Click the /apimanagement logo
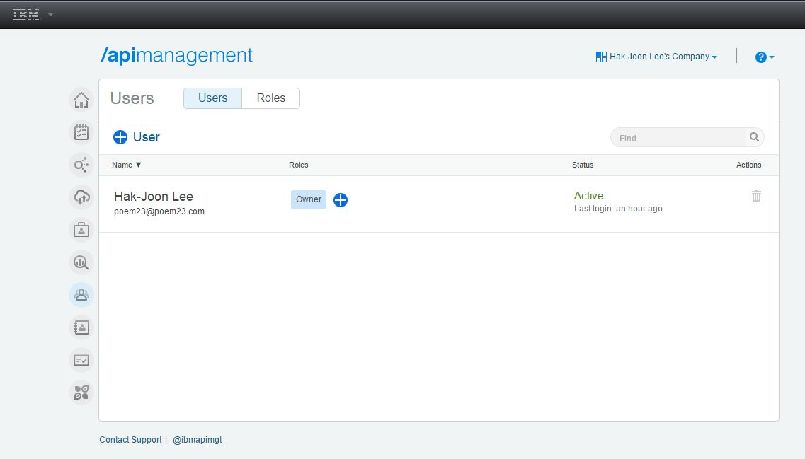The height and width of the screenshot is (459, 805). tap(176, 55)
